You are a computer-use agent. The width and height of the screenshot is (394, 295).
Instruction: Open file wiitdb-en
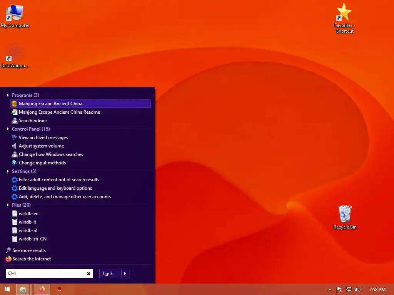pos(81,214)
